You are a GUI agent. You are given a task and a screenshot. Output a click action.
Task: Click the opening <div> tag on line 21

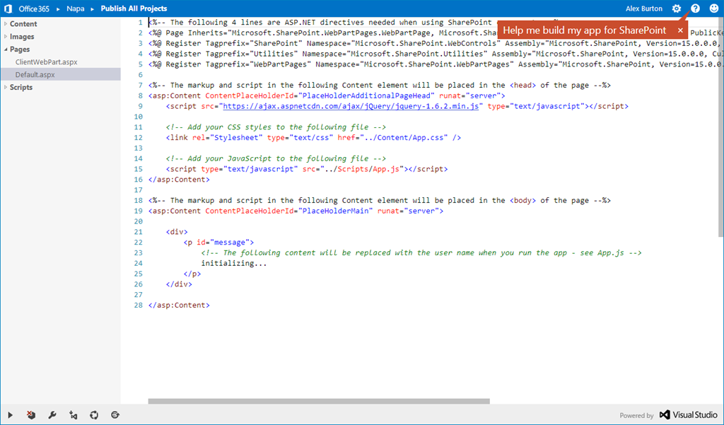click(x=177, y=232)
